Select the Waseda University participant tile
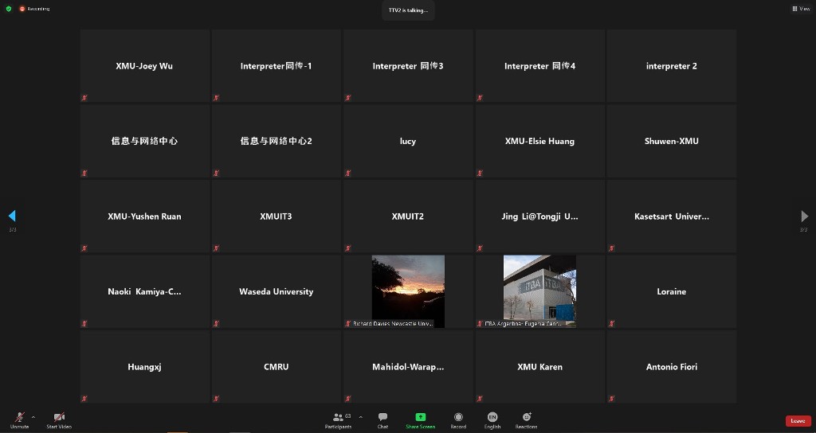 (276, 291)
